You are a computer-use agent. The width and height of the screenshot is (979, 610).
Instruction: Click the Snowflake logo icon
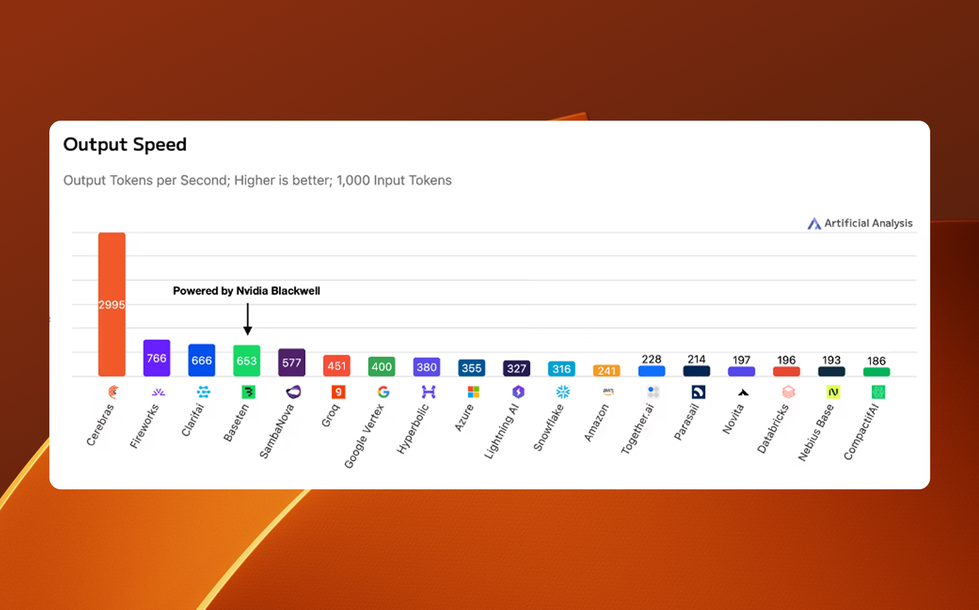564,392
